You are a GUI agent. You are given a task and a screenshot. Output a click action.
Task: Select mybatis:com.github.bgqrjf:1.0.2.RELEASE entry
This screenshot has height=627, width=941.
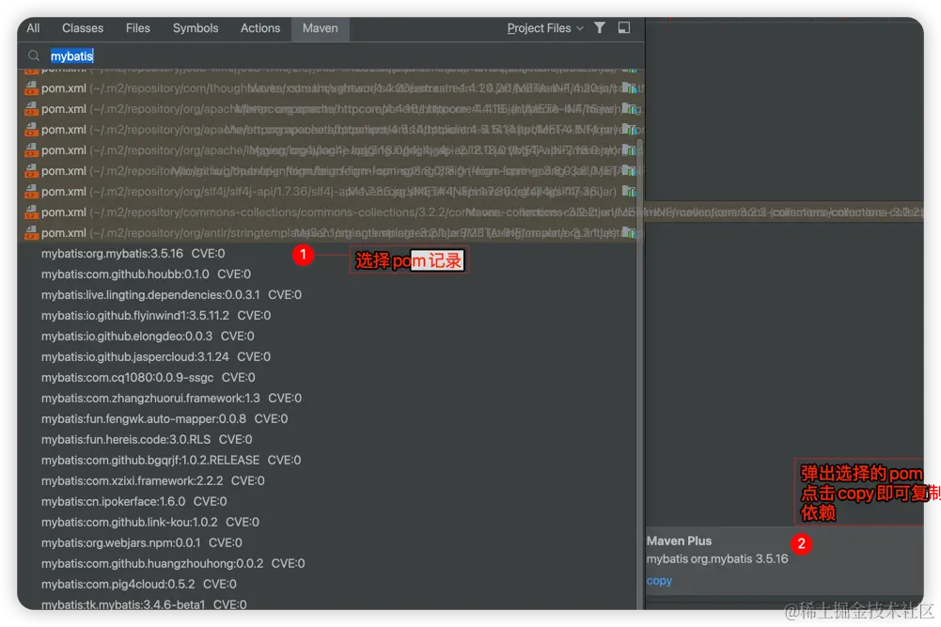point(170,461)
